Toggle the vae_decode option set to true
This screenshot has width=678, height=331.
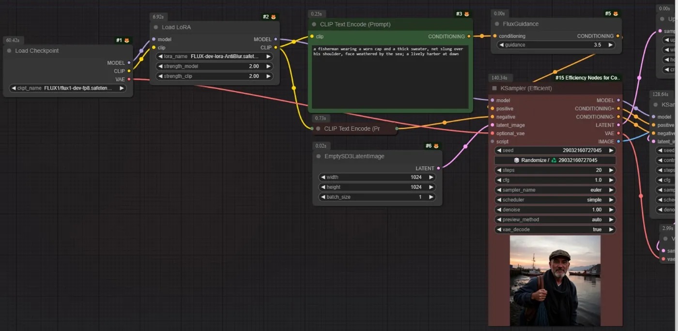[x=555, y=229]
